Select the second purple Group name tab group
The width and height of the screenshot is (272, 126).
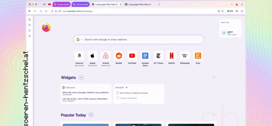[80, 4]
